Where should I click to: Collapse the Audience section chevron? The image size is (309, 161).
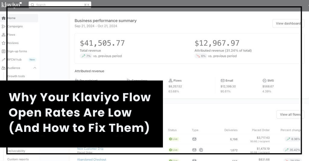pyautogui.click(x=35, y=68)
